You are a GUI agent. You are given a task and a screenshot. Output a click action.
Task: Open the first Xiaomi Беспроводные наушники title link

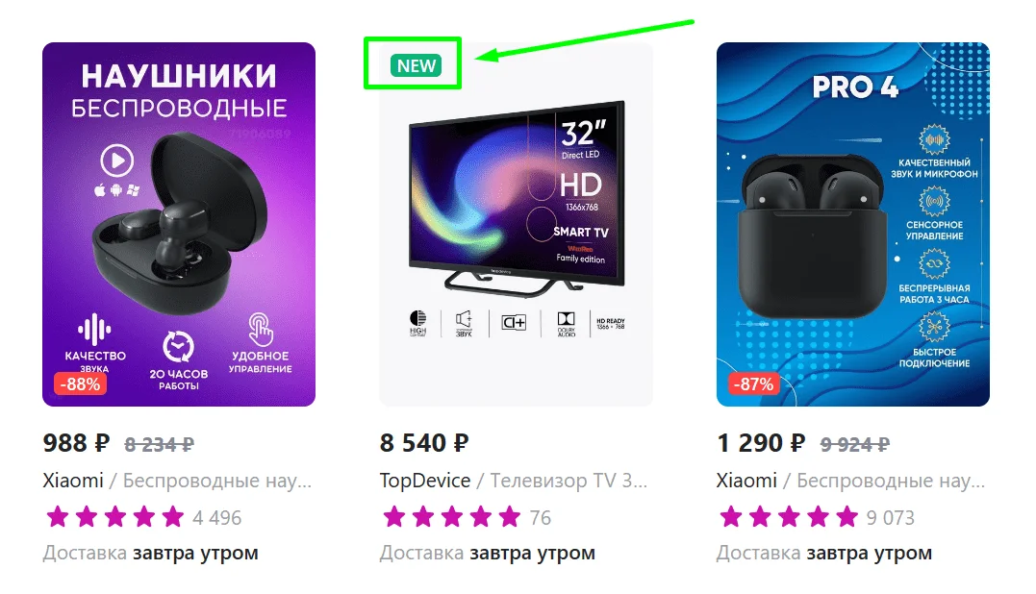pyautogui.click(x=177, y=481)
